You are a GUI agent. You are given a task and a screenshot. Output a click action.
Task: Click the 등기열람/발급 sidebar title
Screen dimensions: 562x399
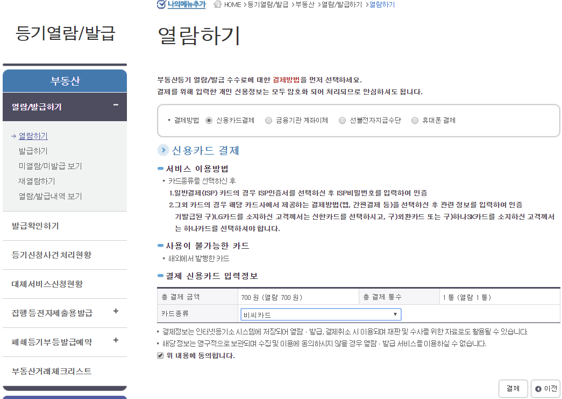click(65, 33)
